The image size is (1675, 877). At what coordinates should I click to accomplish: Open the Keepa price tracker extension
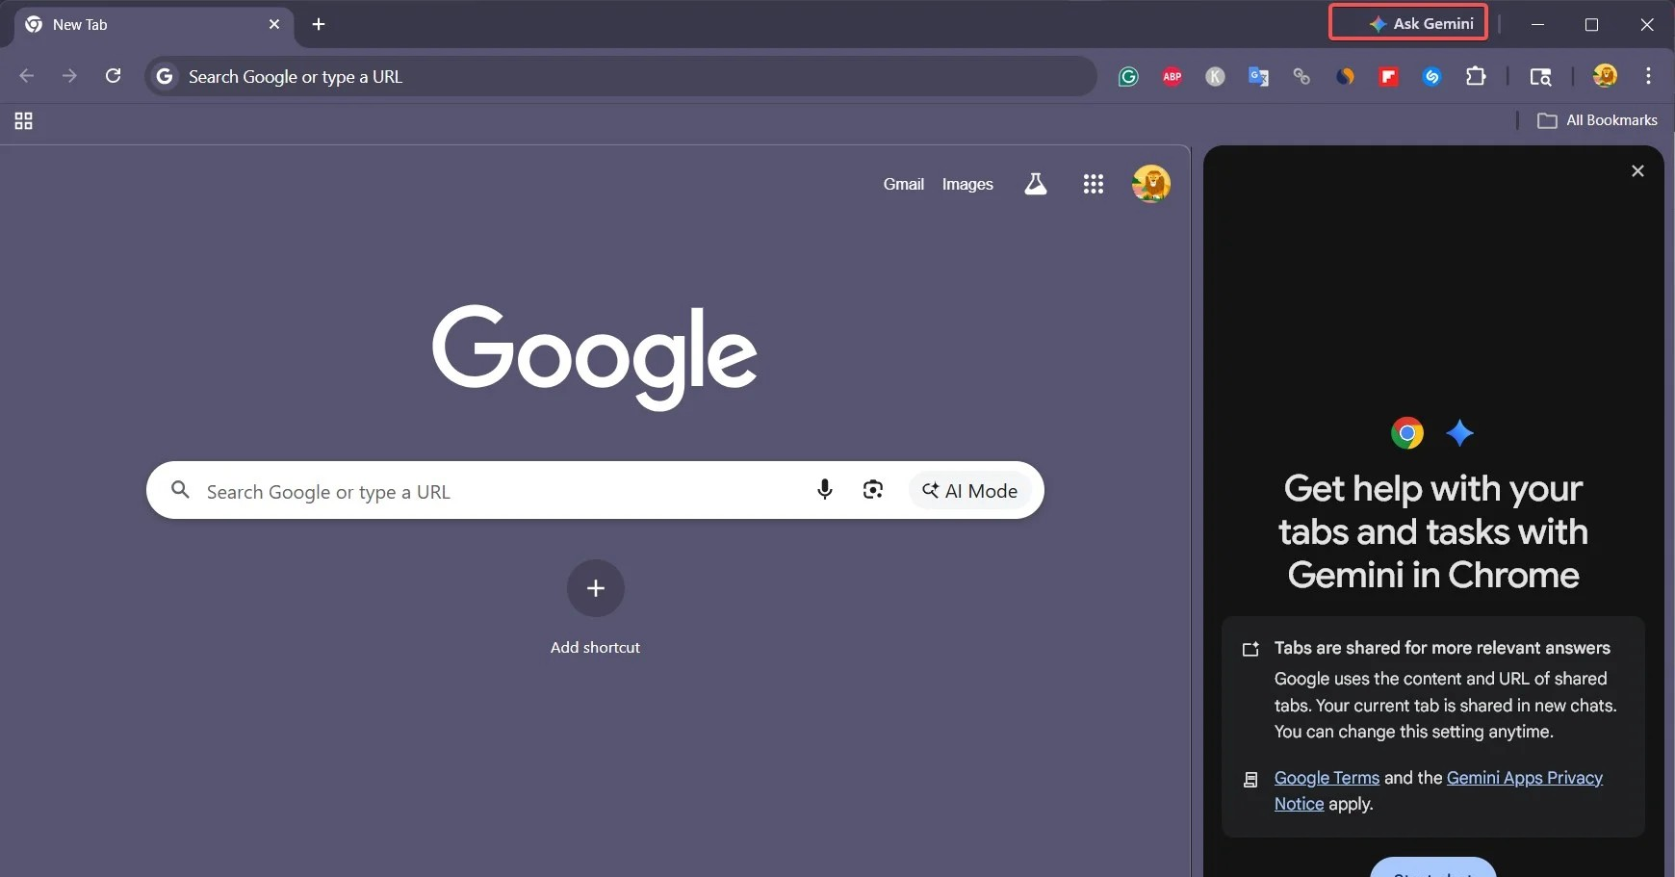click(x=1214, y=76)
